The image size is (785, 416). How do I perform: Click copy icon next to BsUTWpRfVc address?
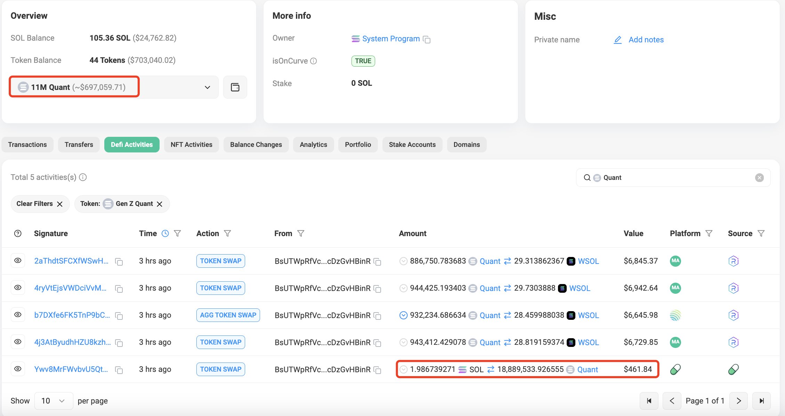click(x=380, y=261)
